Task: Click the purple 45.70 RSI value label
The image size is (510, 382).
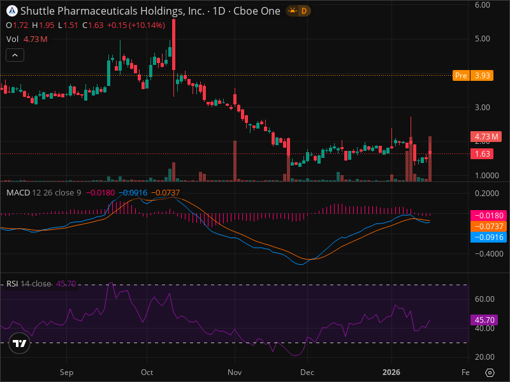Action: coord(484,320)
